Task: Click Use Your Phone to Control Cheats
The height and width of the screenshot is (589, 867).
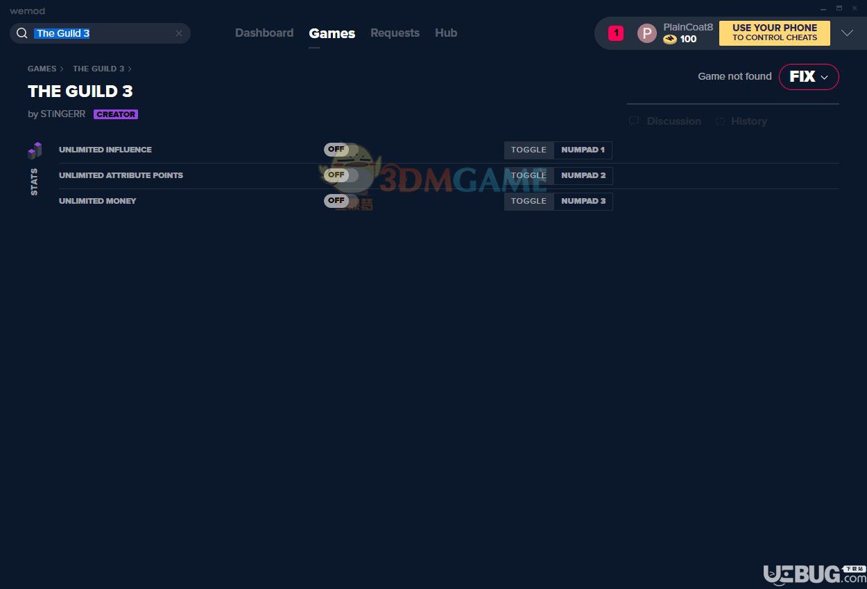Action: pyautogui.click(x=775, y=33)
